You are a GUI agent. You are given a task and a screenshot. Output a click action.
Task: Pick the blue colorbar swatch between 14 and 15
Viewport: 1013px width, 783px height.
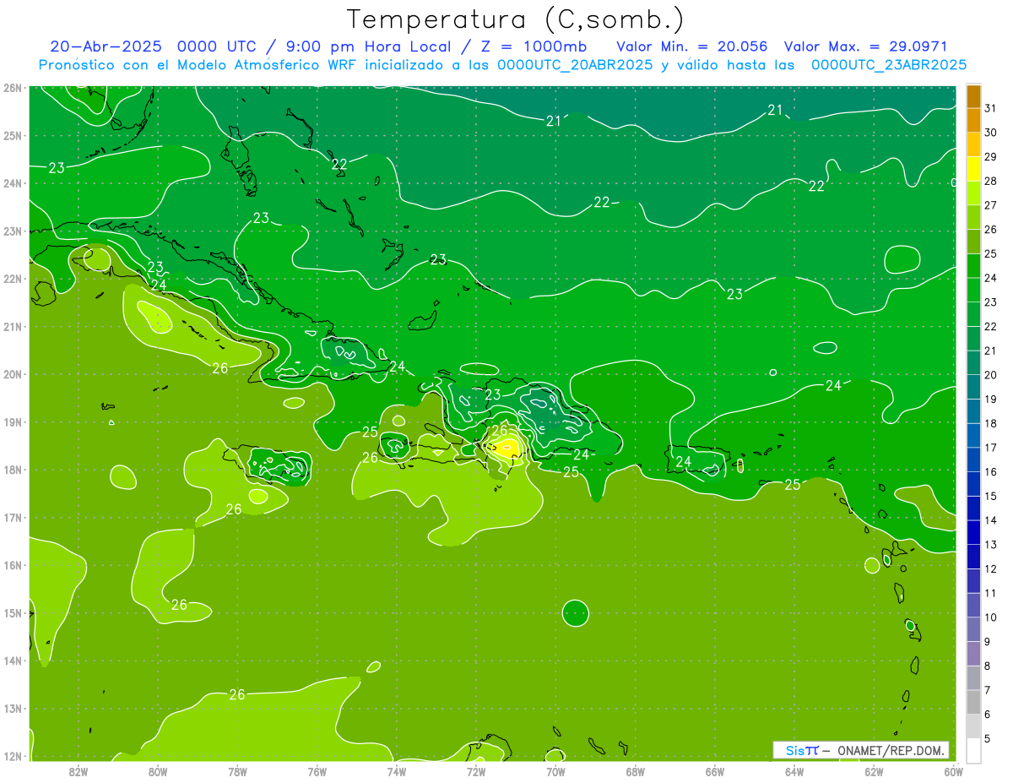click(x=973, y=508)
